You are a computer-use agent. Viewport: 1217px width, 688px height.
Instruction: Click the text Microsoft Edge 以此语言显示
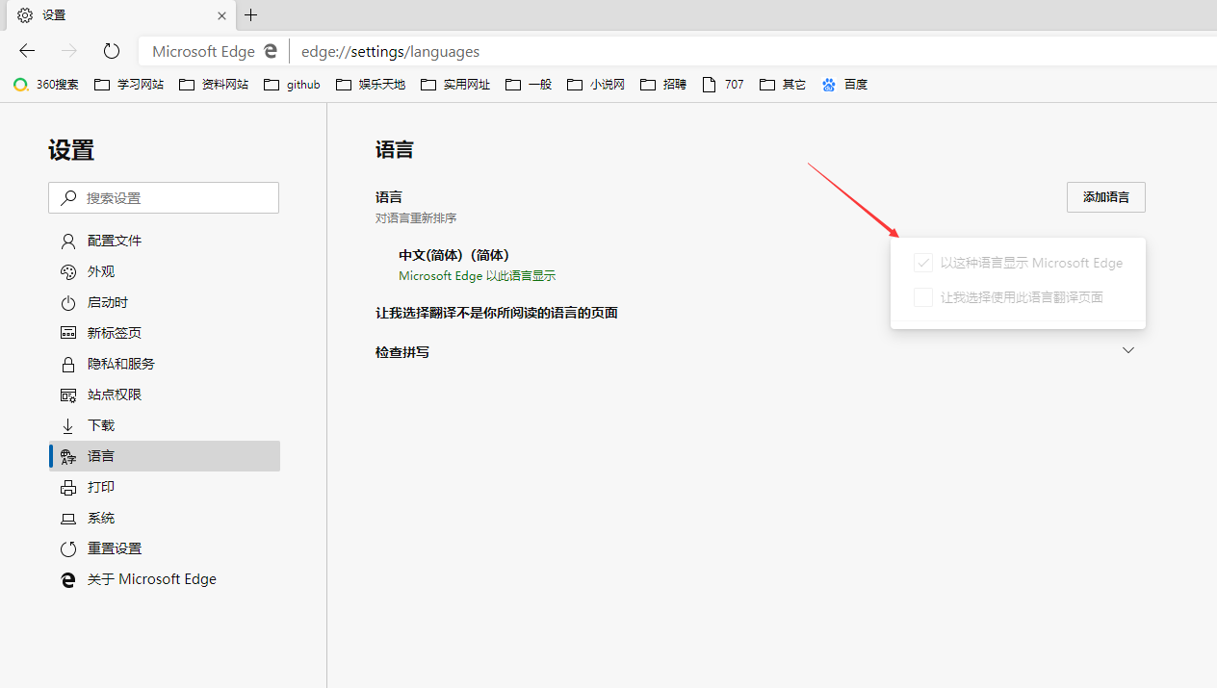[x=478, y=276]
